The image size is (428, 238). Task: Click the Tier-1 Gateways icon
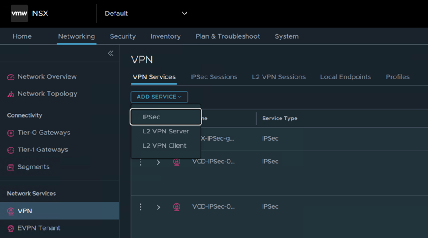[x=11, y=150]
